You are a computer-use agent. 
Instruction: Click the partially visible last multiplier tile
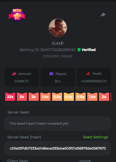click(111, 97)
